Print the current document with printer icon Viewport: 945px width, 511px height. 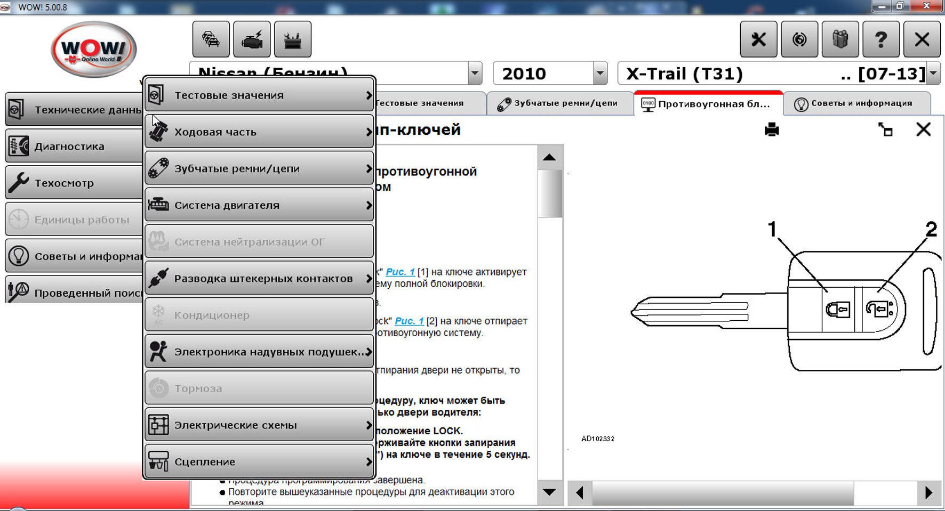click(x=771, y=129)
